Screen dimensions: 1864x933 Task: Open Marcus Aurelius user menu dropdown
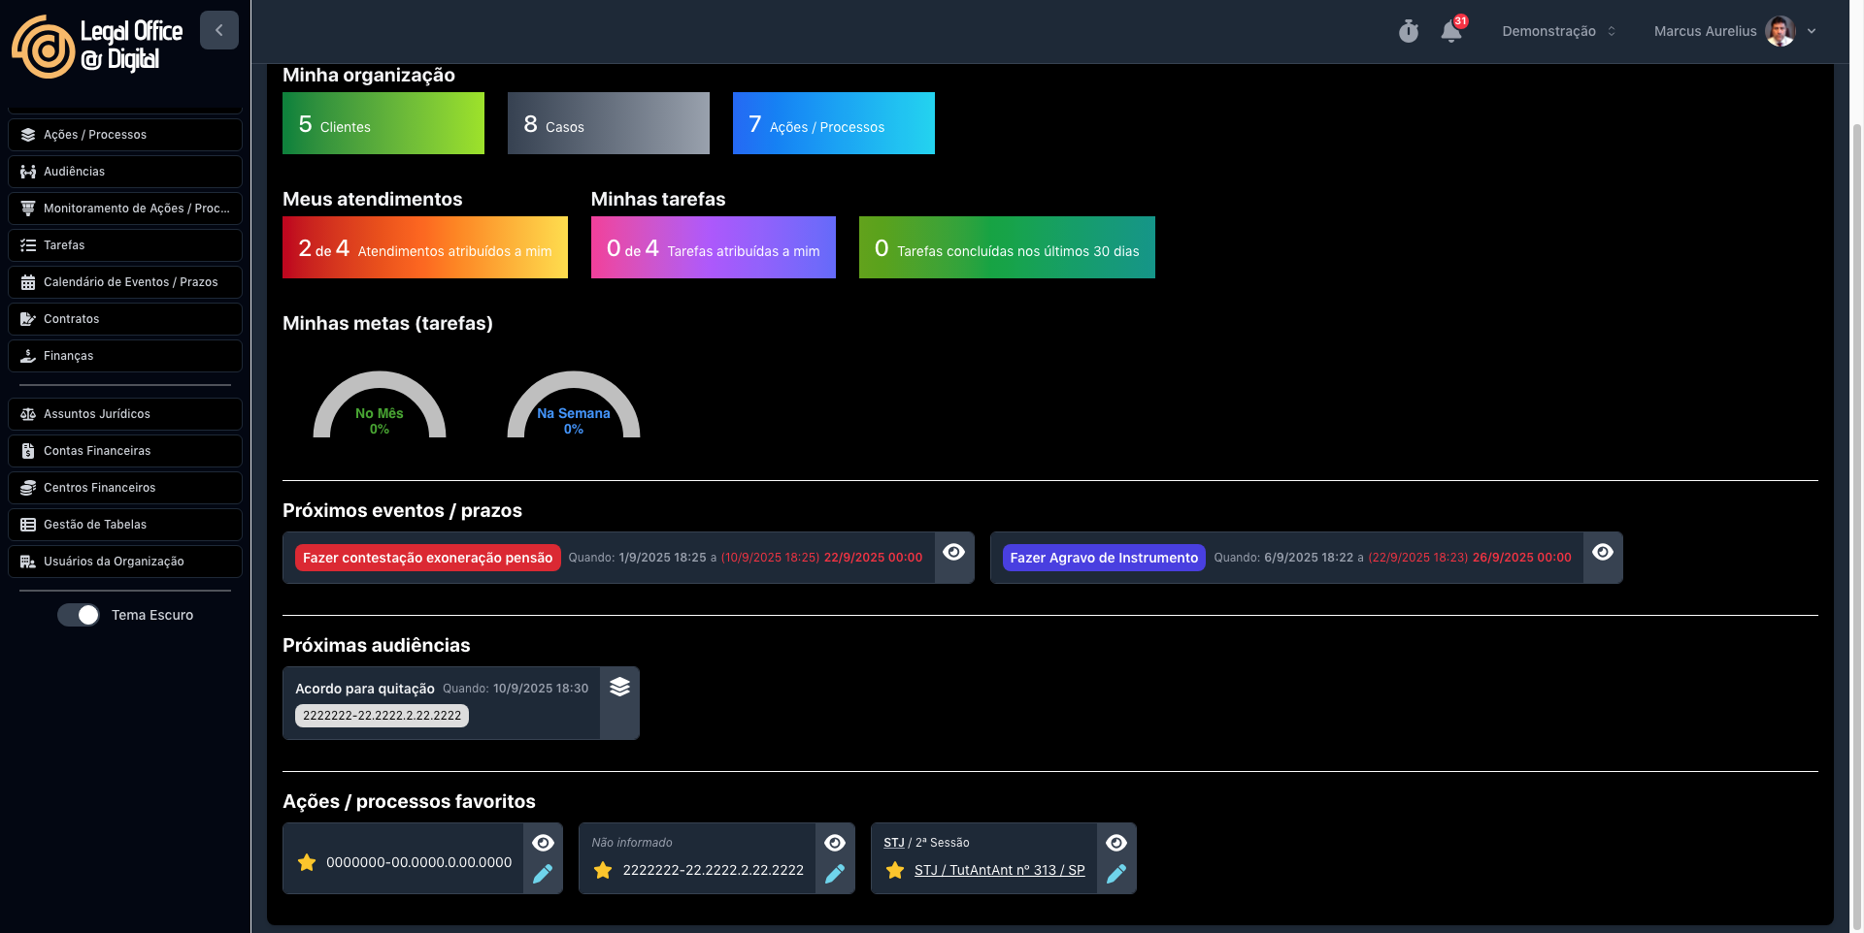click(1734, 31)
